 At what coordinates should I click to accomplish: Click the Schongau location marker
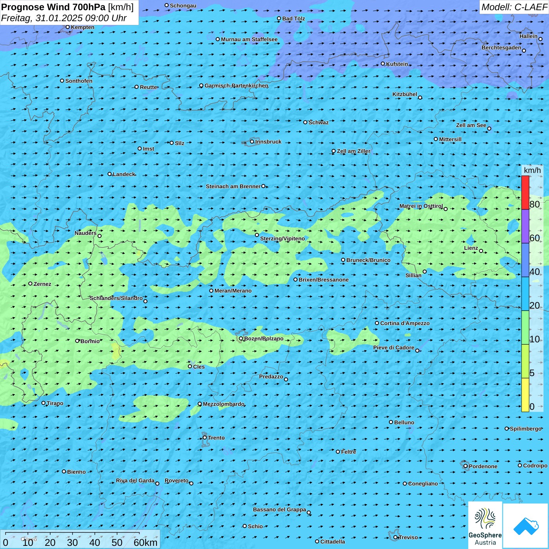(167, 5)
